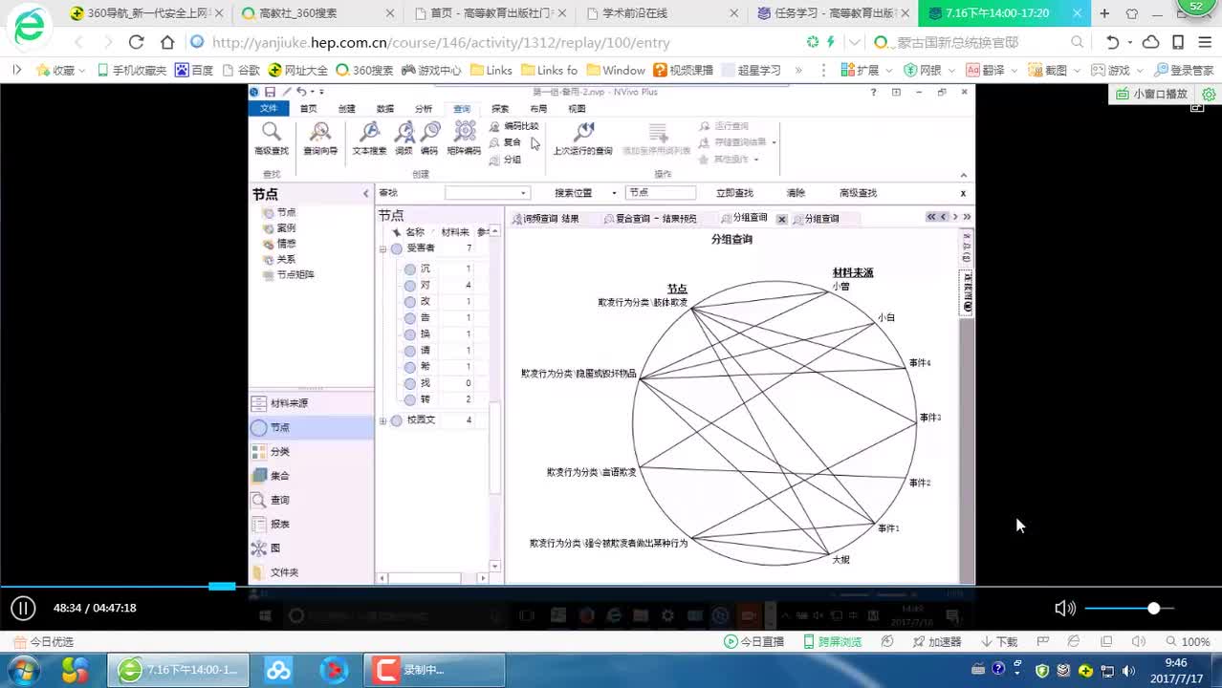Open the 查找 combo box dropdown
Image resolution: width=1222 pixels, height=688 pixels.
523,193
